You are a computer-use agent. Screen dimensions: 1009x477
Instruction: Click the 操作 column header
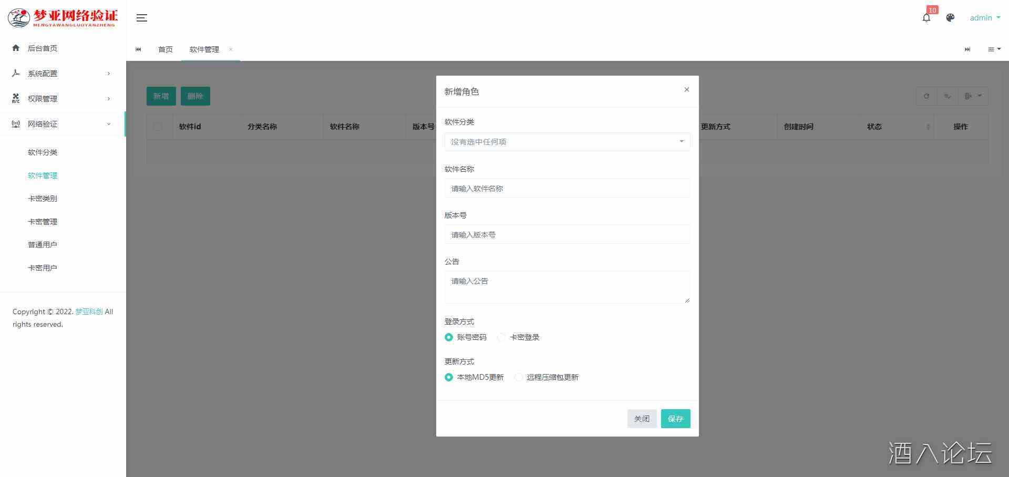(x=961, y=127)
